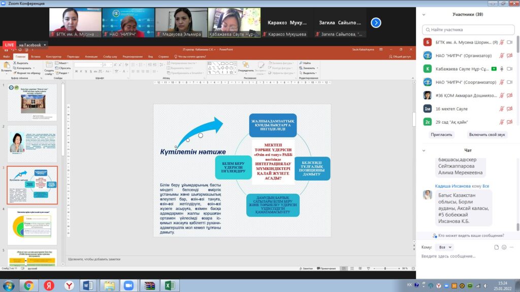The image size is (520, 292).
Task: Click the sender name Кадиша Ихсанова
Action: click(452, 186)
